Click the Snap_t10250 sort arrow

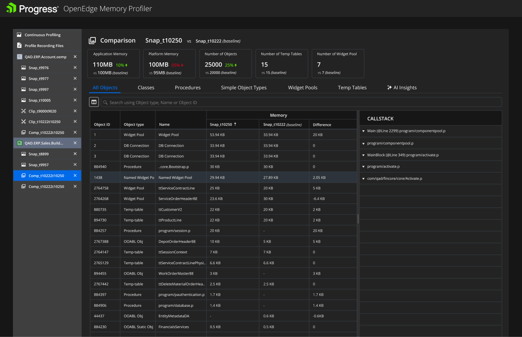tap(235, 124)
